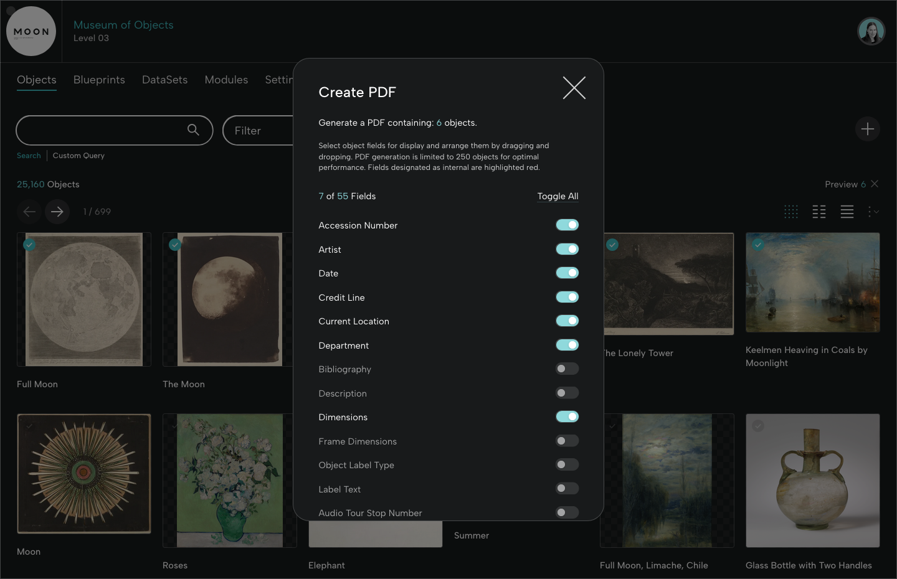The height and width of the screenshot is (579, 897).
Task: Click the magnifier search icon
Action: click(x=193, y=129)
